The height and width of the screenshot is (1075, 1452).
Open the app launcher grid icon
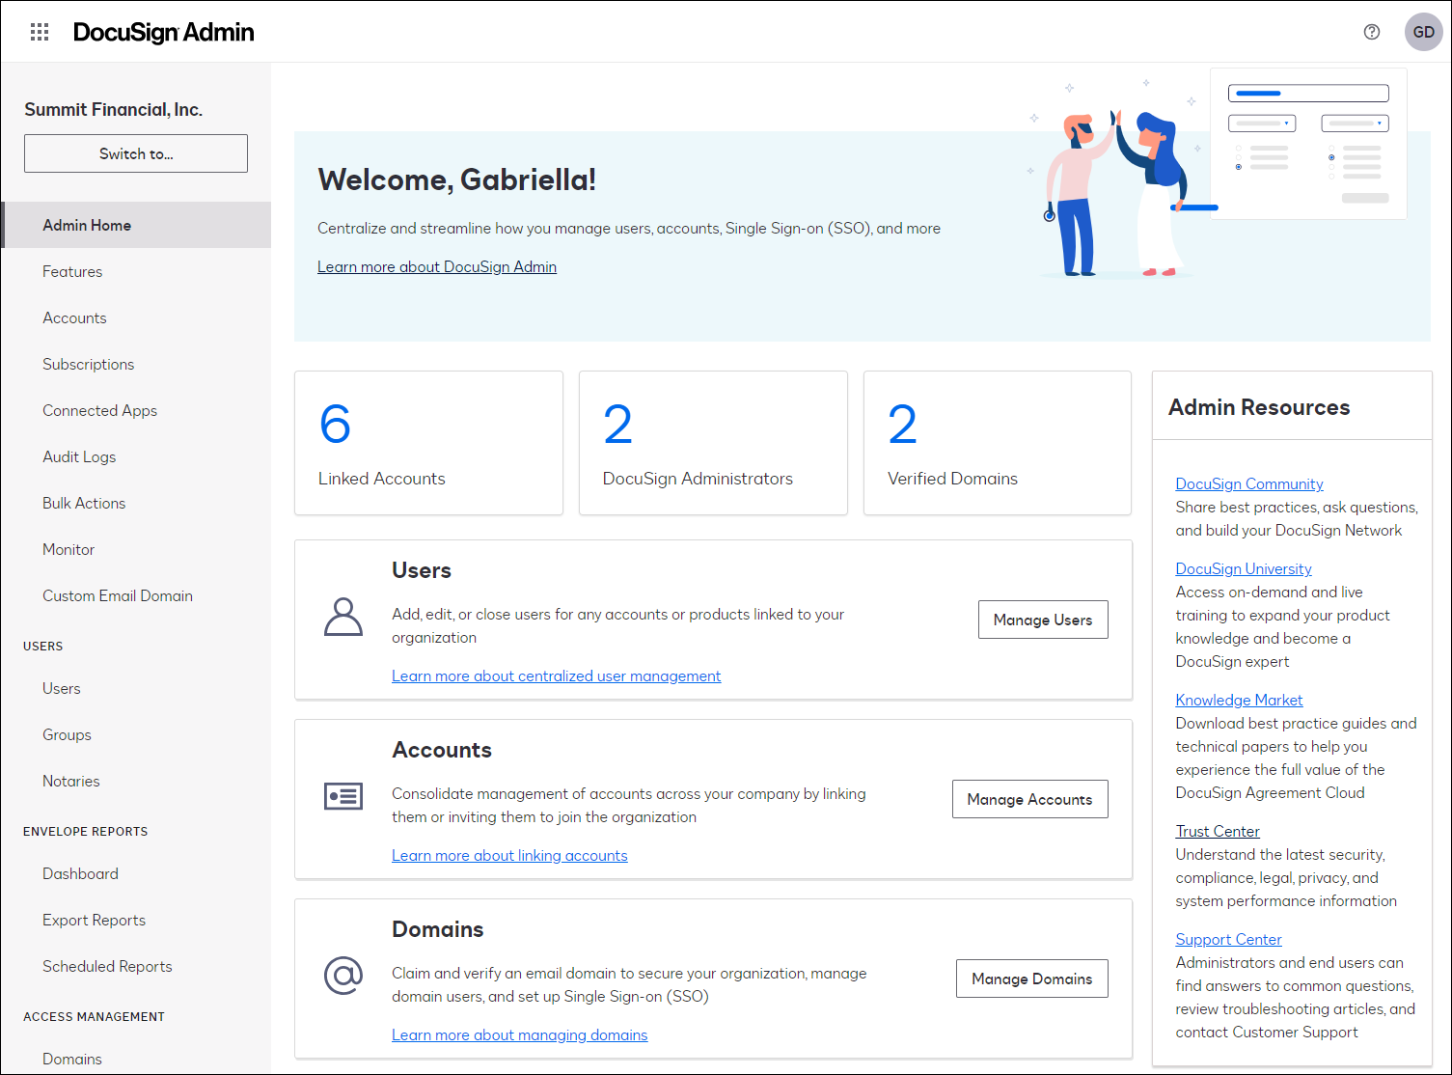pyautogui.click(x=40, y=32)
